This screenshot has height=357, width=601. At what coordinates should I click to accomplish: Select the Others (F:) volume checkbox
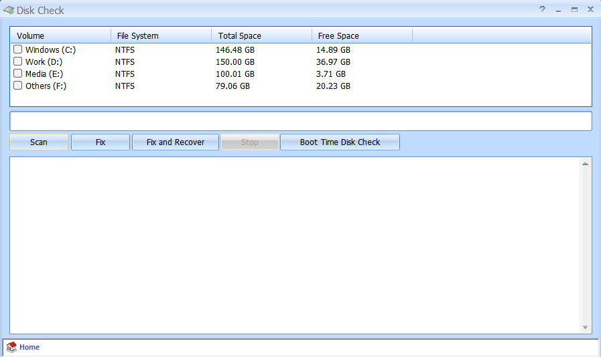click(x=18, y=86)
